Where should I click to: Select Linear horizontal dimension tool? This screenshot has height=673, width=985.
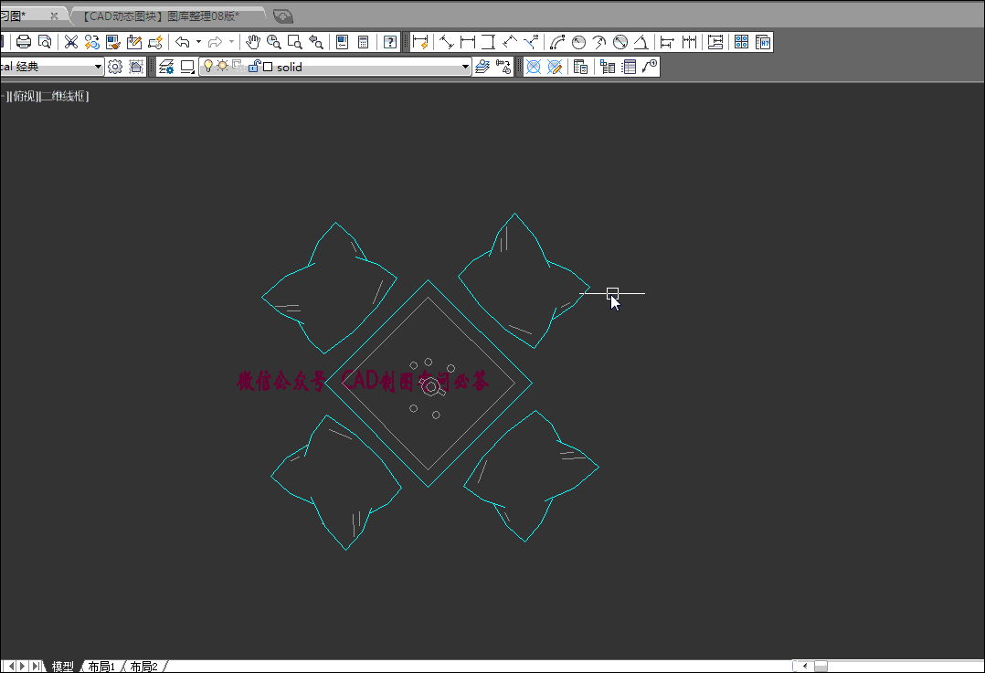click(x=468, y=42)
